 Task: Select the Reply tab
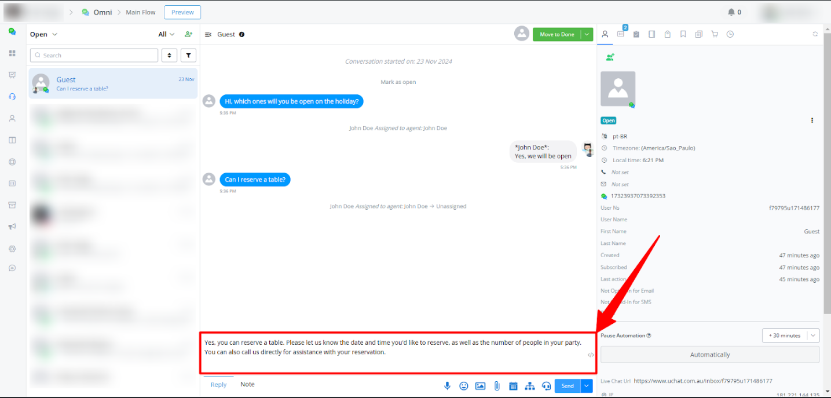click(218, 385)
